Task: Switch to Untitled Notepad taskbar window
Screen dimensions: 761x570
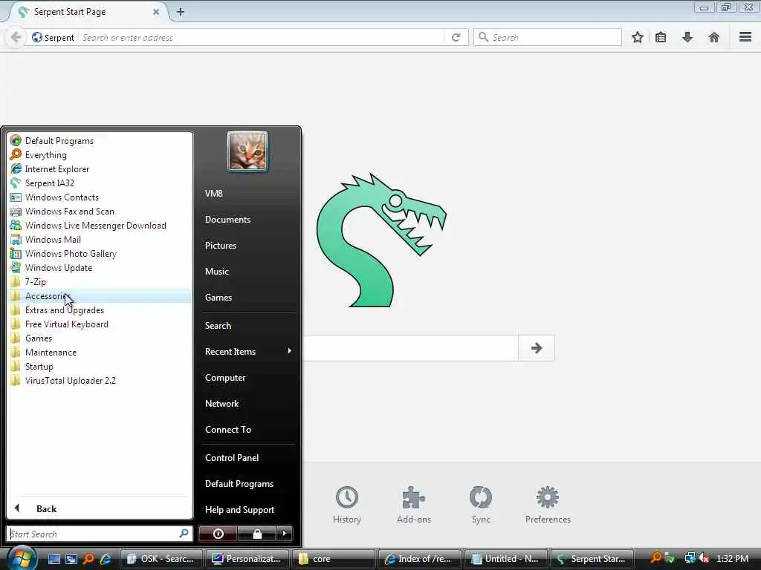Action: [x=506, y=559]
